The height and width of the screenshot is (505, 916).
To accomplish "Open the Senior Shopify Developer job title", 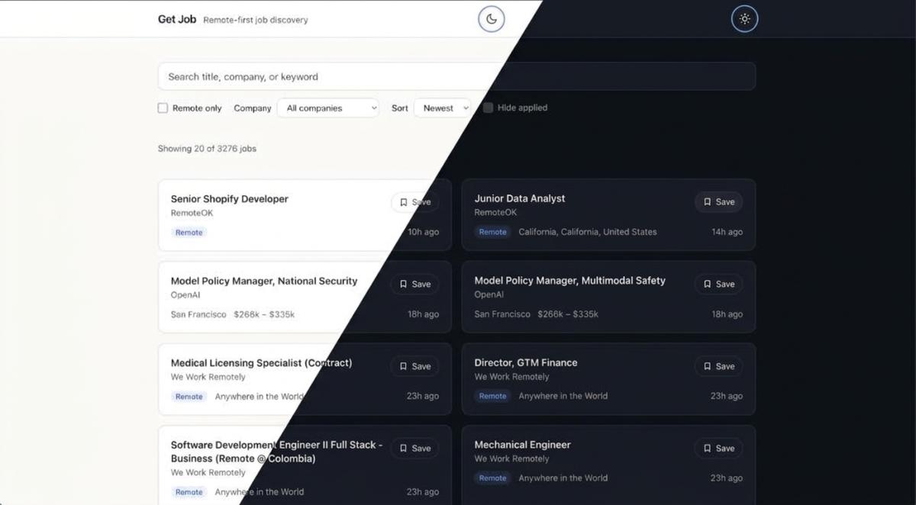I will pyautogui.click(x=230, y=199).
